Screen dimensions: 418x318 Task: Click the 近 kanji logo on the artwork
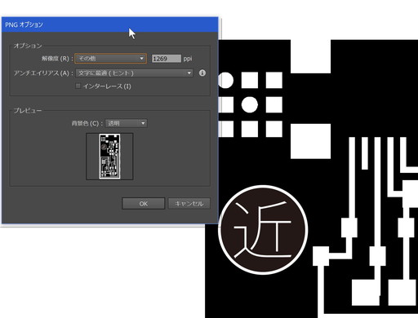point(263,230)
